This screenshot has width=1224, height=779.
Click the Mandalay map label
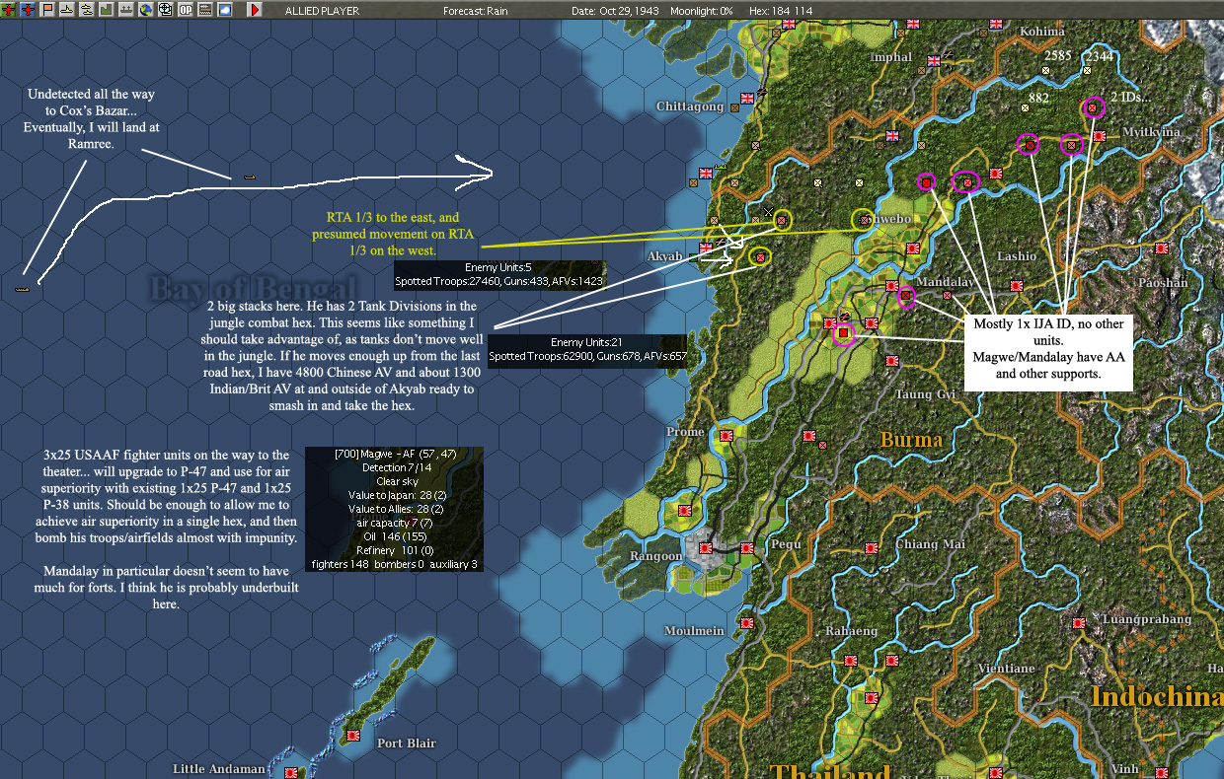coord(945,281)
